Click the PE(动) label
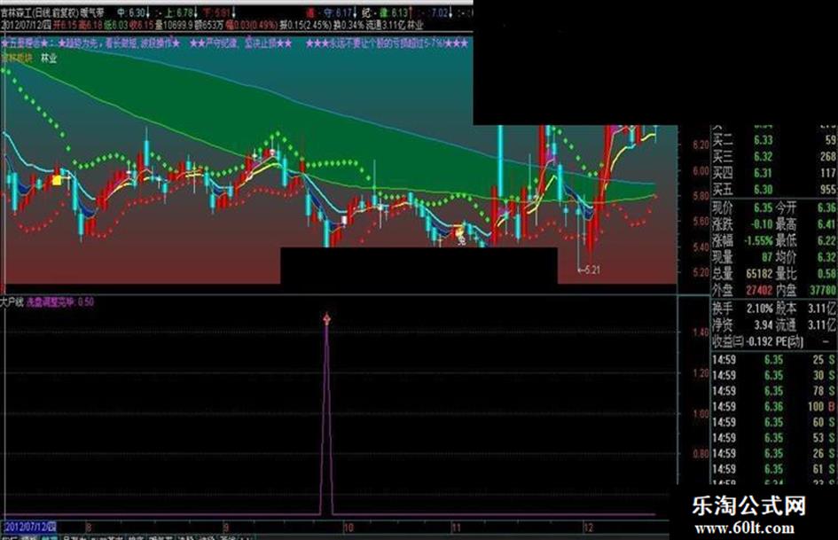Viewport: 838px width, 540px height. 789,341
